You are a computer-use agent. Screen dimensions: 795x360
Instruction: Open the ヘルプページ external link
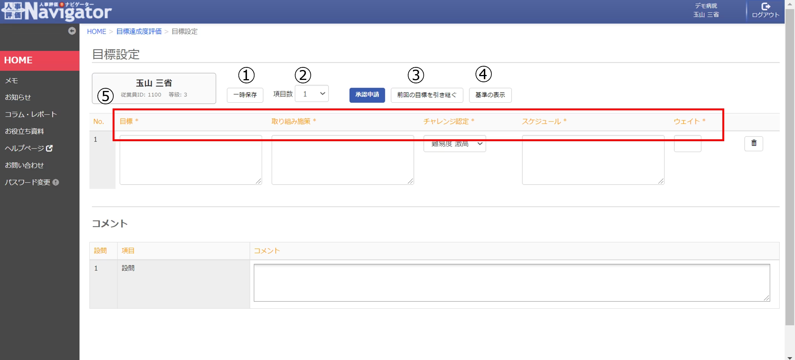pos(29,148)
